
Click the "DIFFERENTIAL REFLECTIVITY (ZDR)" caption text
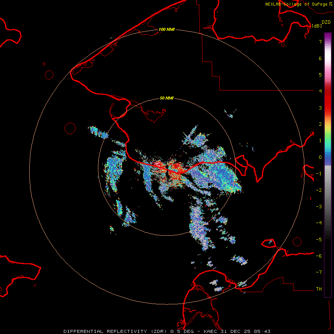116,331
